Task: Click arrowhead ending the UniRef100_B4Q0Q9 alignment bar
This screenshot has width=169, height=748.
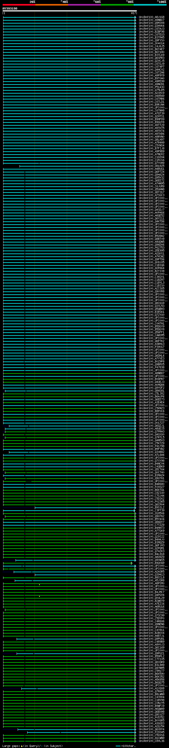Action: pos(132,563)
